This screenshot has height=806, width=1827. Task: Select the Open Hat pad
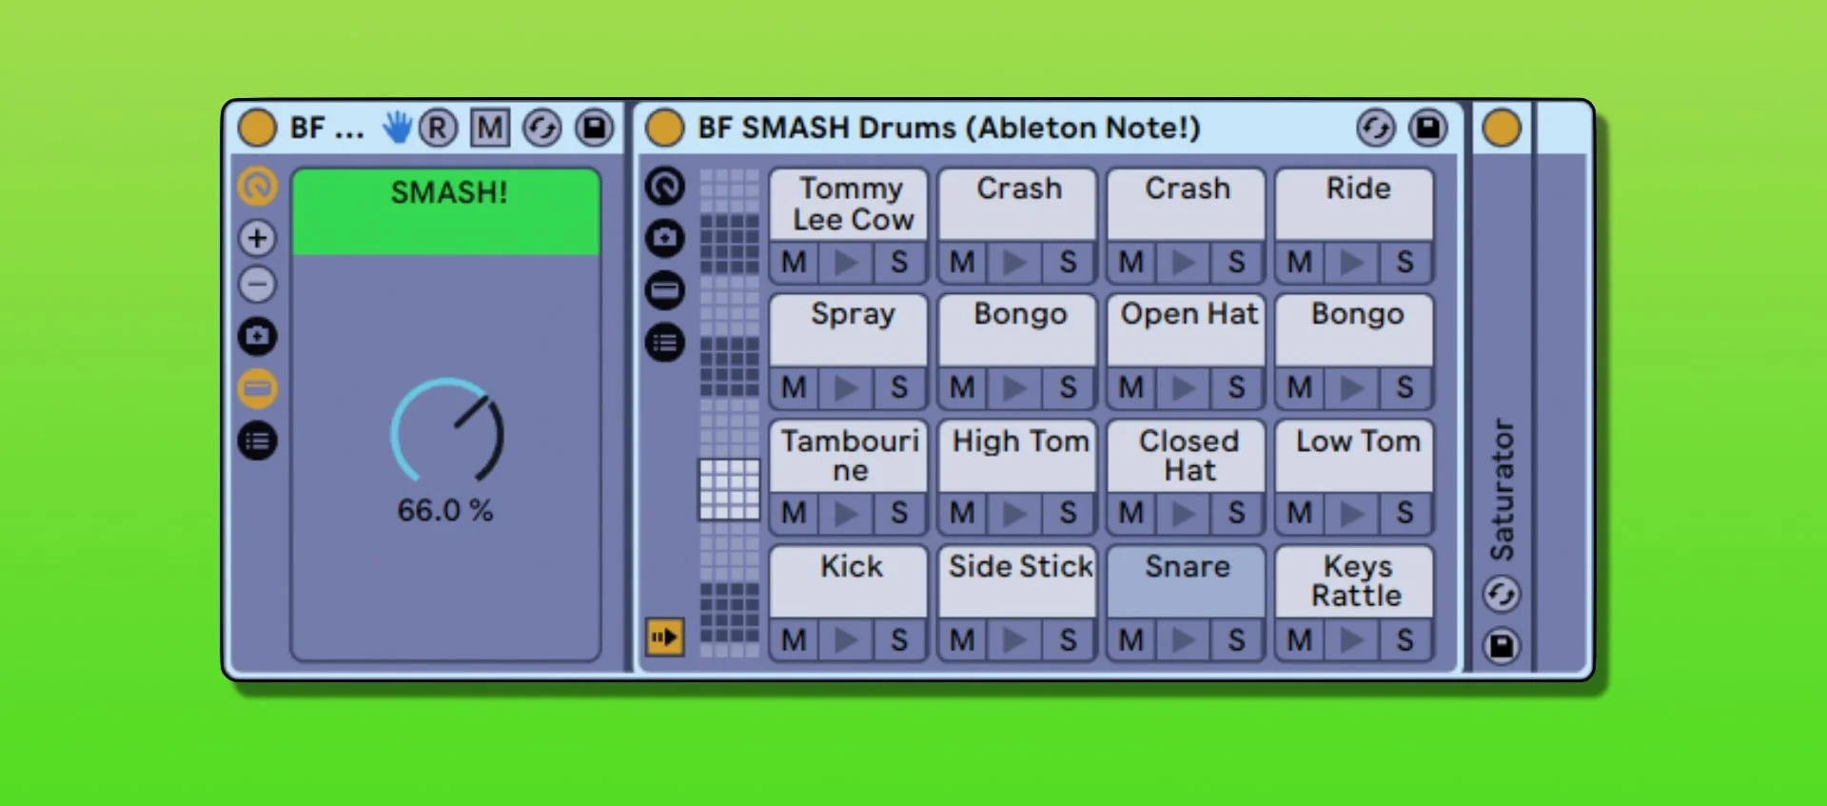(x=1187, y=330)
